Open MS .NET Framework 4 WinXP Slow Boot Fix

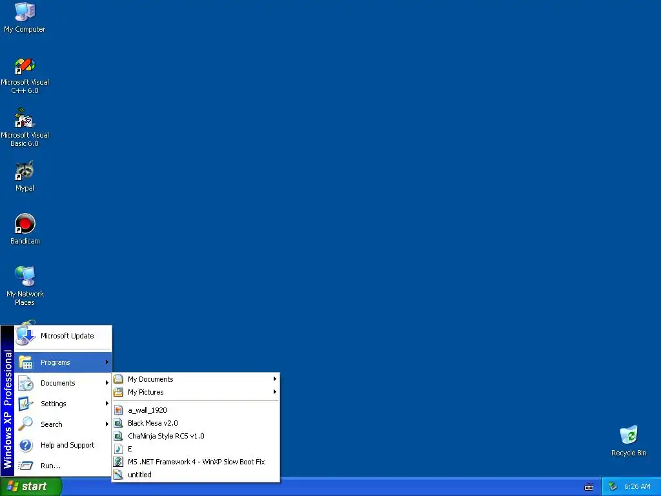tap(196, 462)
